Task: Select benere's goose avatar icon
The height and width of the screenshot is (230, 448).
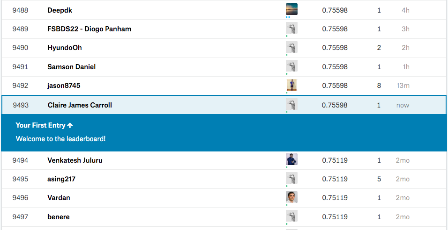Action: click(291, 216)
